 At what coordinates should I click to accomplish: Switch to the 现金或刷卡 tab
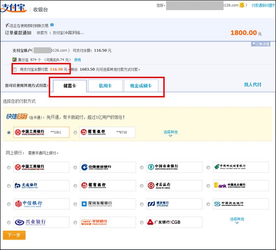141,86
